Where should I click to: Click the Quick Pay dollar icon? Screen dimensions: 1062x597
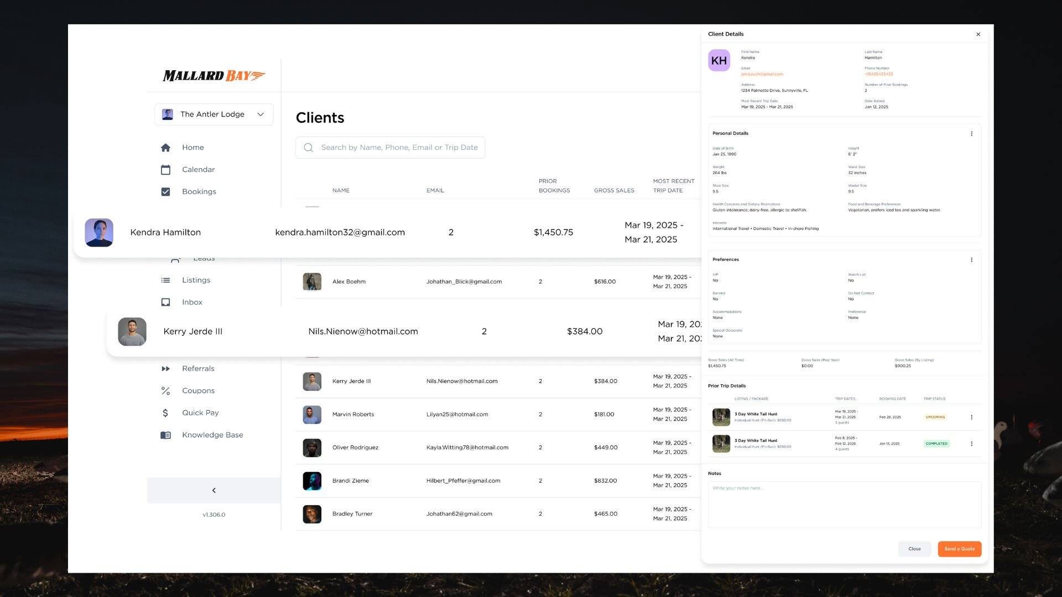(x=165, y=413)
